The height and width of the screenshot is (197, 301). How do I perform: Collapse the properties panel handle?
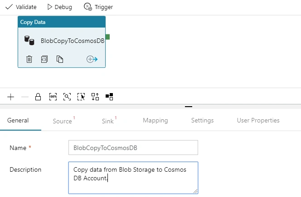coord(189,107)
